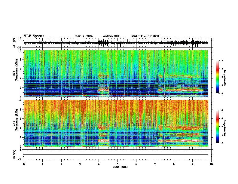Click the "ch.3(V)" axis label
This screenshot has width=238, height=184.
tap(14, 155)
